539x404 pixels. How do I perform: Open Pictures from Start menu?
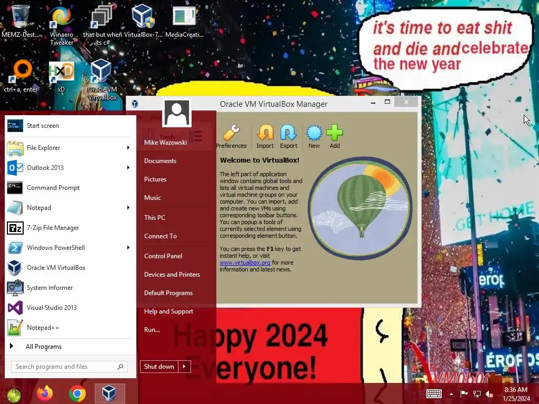tap(155, 179)
